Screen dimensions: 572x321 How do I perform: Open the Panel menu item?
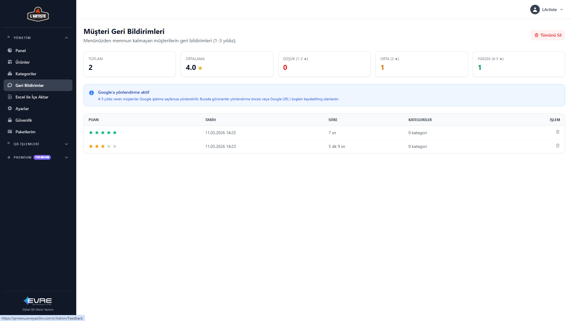(38, 51)
